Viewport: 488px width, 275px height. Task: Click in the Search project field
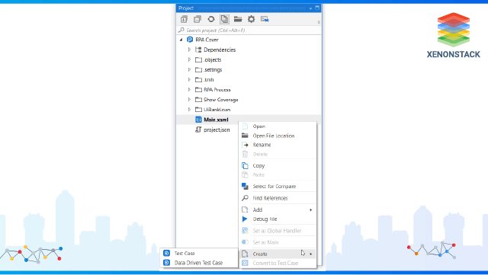coord(249,30)
